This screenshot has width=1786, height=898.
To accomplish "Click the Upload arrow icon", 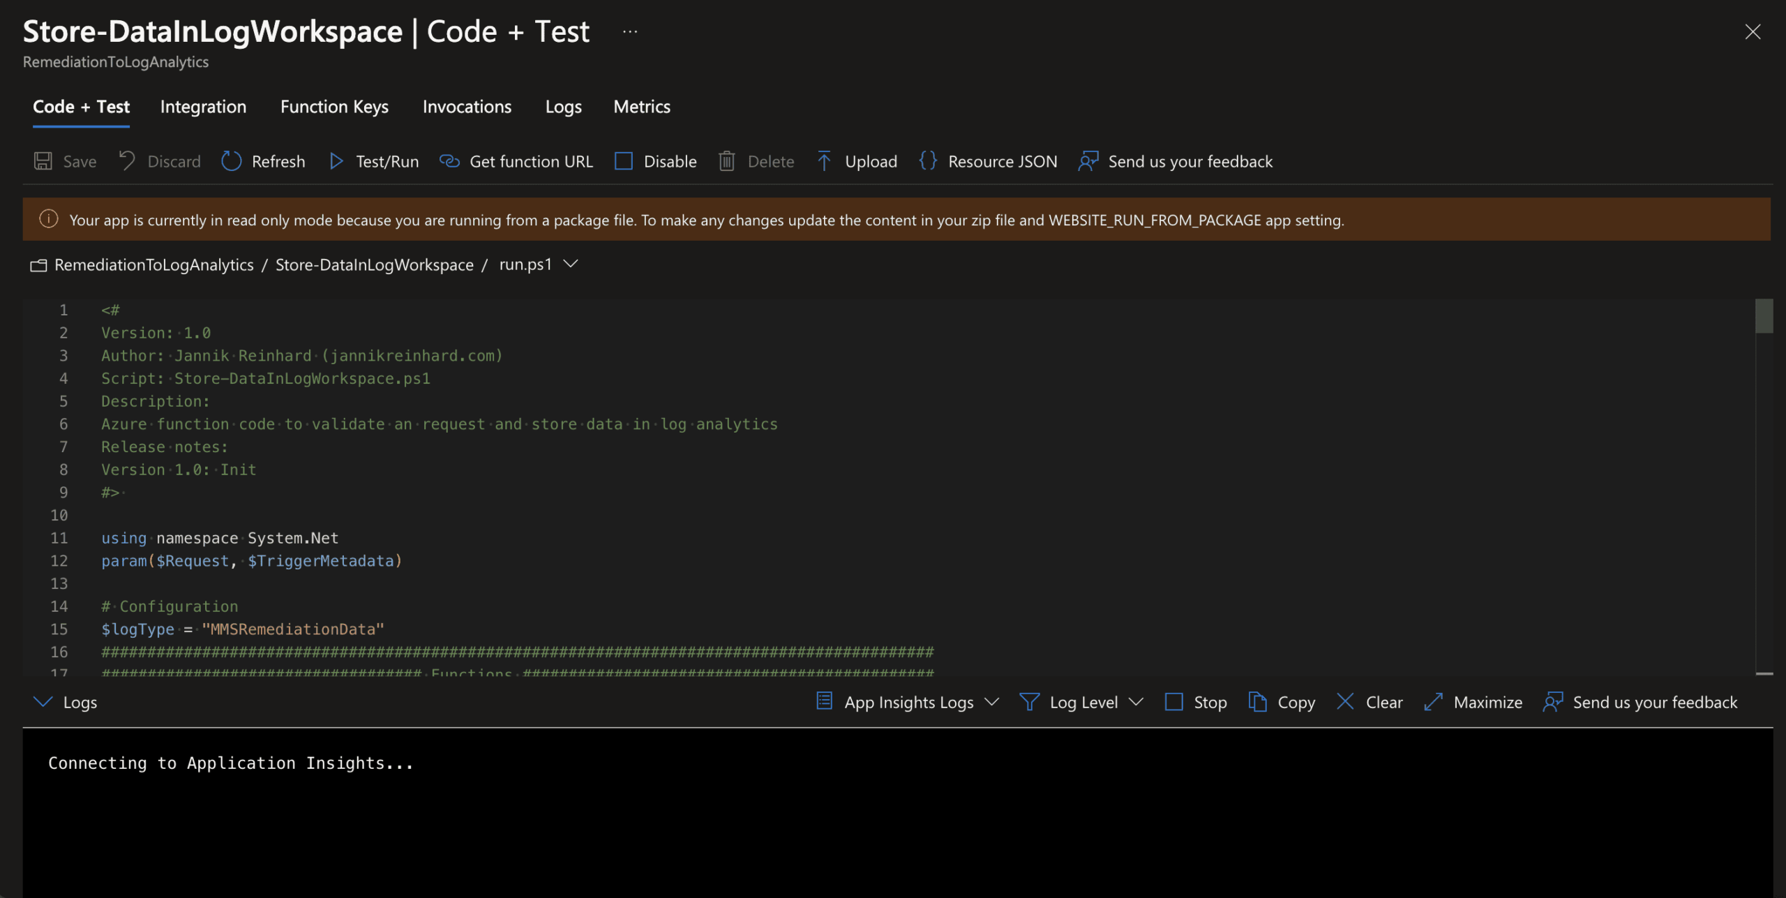I will pyautogui.click(x=824, y=161).
